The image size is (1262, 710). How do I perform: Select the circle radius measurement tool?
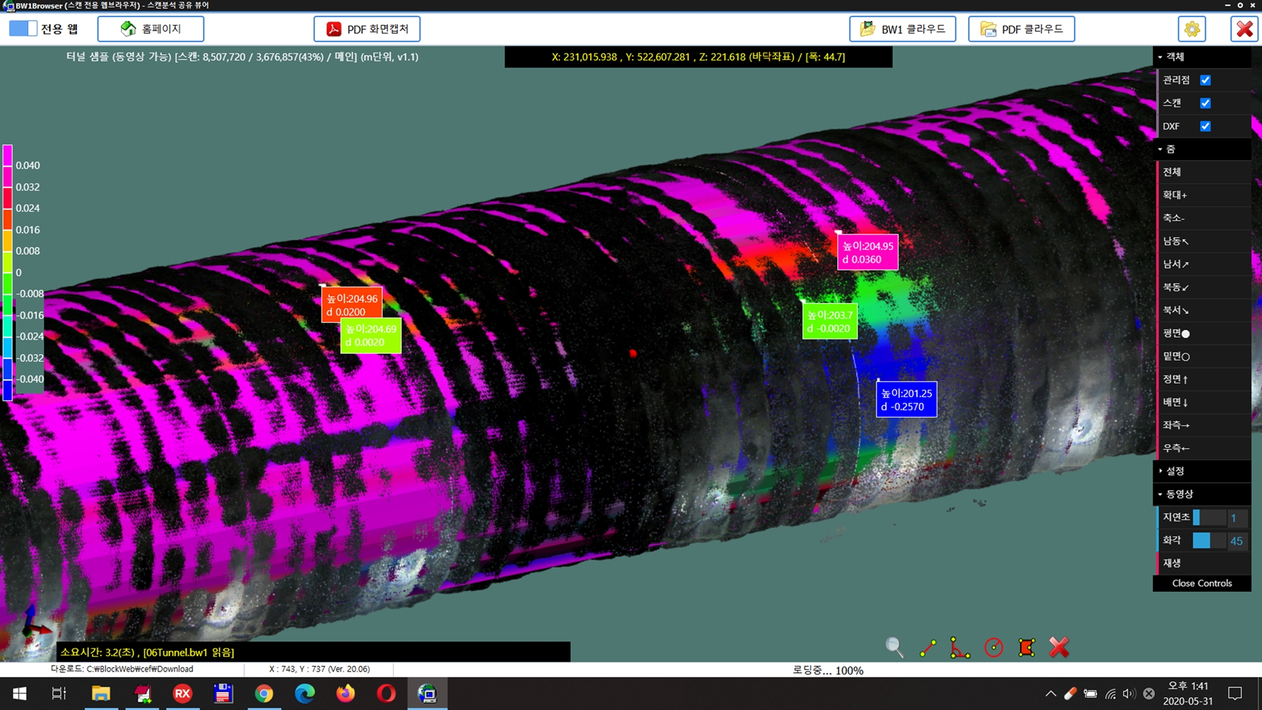pyautogui.click(x=993, y=648)
